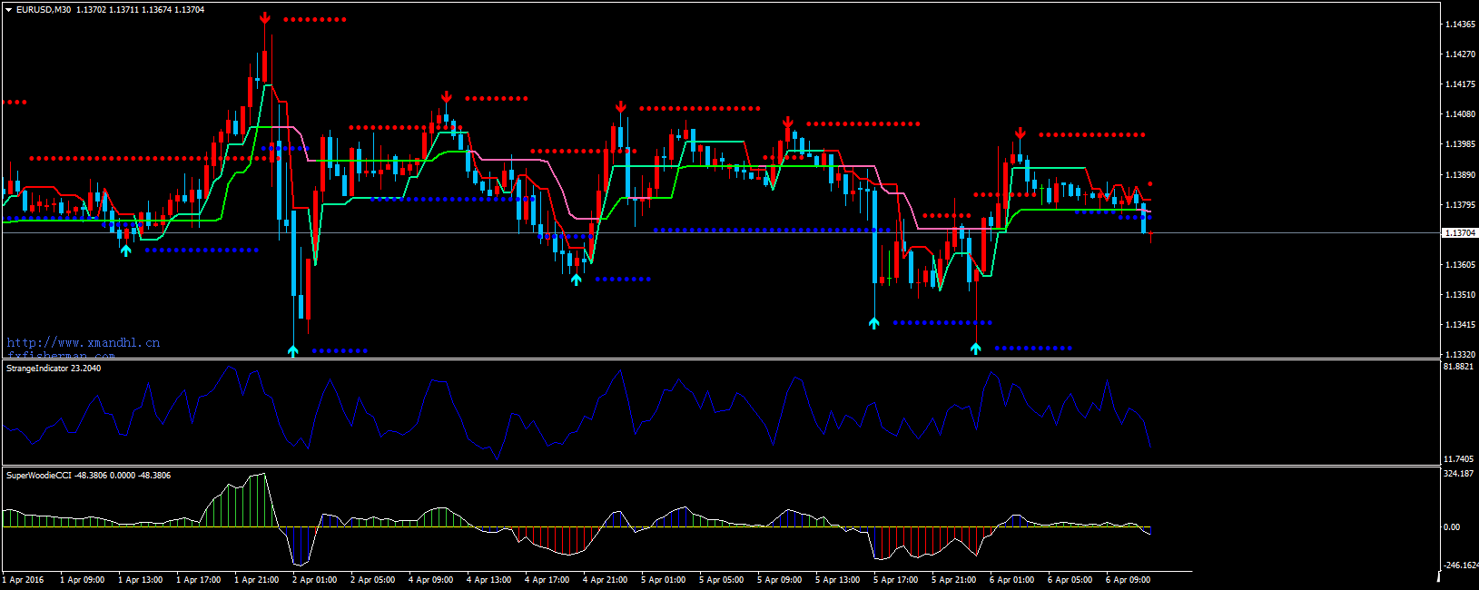Click the cyan buy arrow above 1 Apr 13:00
This screenshot has height=590, width=1479.
click(125, 250)
